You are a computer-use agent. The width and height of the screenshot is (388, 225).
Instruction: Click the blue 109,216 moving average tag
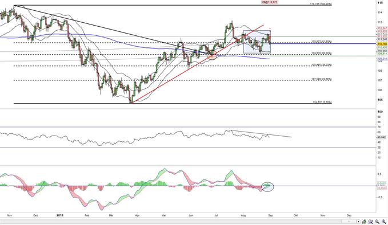pyautogui.click(x=382, y=59)
